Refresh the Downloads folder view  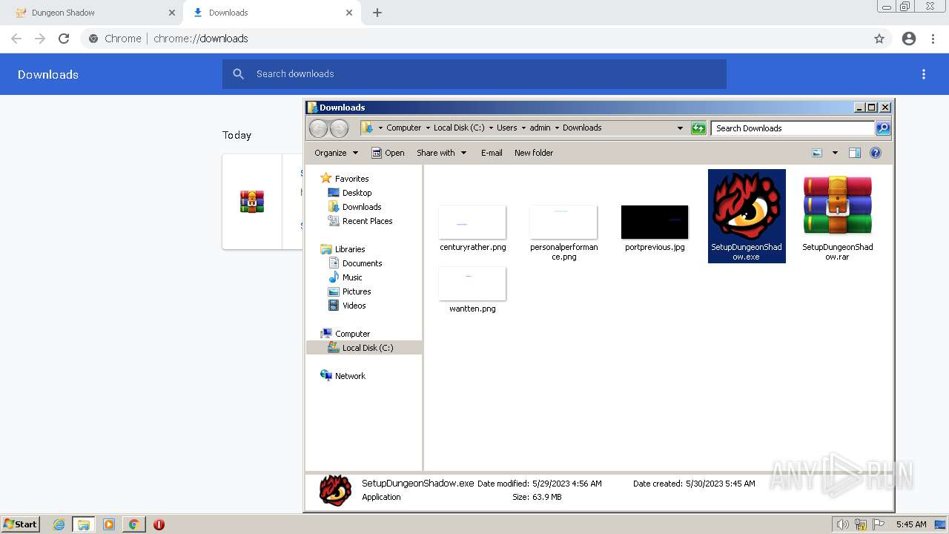698,128
